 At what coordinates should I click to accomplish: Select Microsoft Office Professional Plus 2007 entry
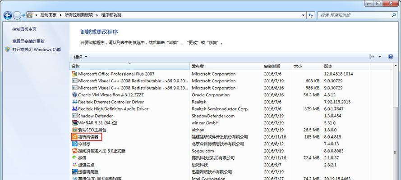(116, 74)
